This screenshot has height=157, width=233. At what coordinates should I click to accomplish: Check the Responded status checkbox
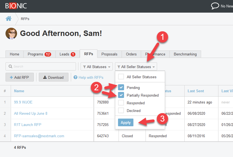click(x=121, y=103)
